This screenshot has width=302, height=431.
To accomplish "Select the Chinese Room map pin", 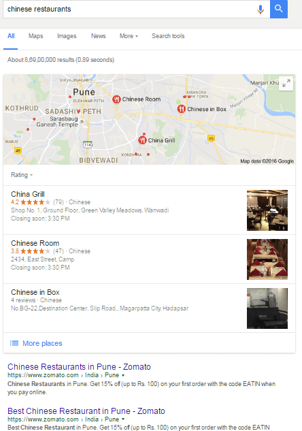I will tap(116, 99).
